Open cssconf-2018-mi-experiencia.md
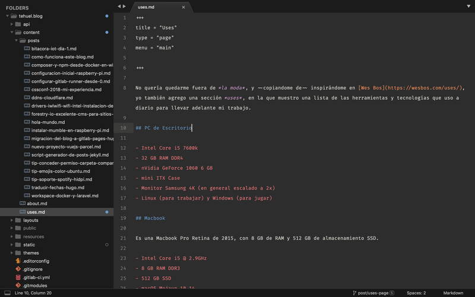 66,90
